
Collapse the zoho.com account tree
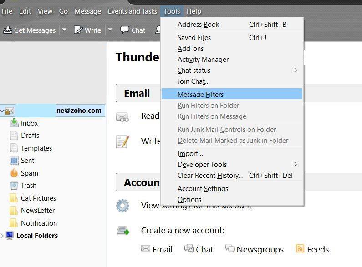[2, 111]
